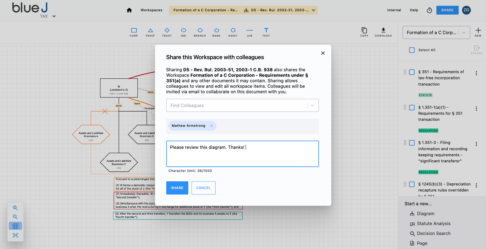The width and height of the screenshot is (486, 249).
Task: Select the TEXT tool
Action: (266, 32)
